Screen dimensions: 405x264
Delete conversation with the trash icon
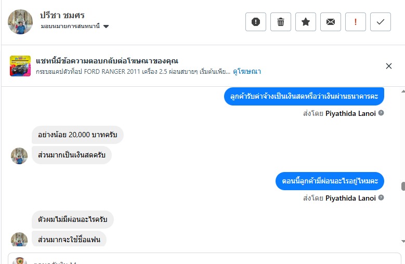[x=281, y=22]
